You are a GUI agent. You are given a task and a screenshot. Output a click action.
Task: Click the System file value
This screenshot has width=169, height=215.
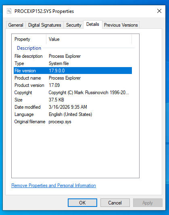pyautogui.click(x=59, y=63)
